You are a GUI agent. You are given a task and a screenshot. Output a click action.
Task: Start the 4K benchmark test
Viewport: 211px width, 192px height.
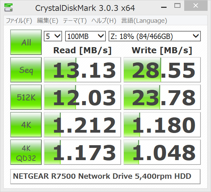point(26,125)
